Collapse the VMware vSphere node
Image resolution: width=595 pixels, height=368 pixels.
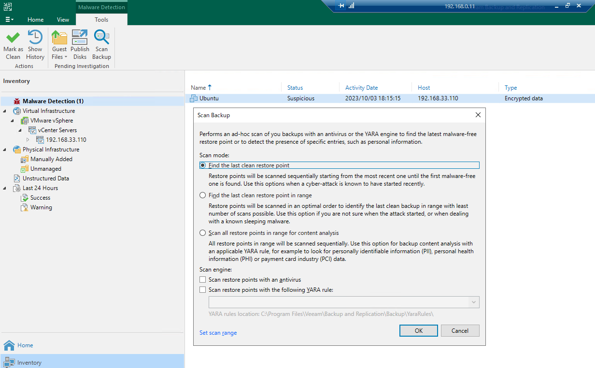[x=13, y=121]
